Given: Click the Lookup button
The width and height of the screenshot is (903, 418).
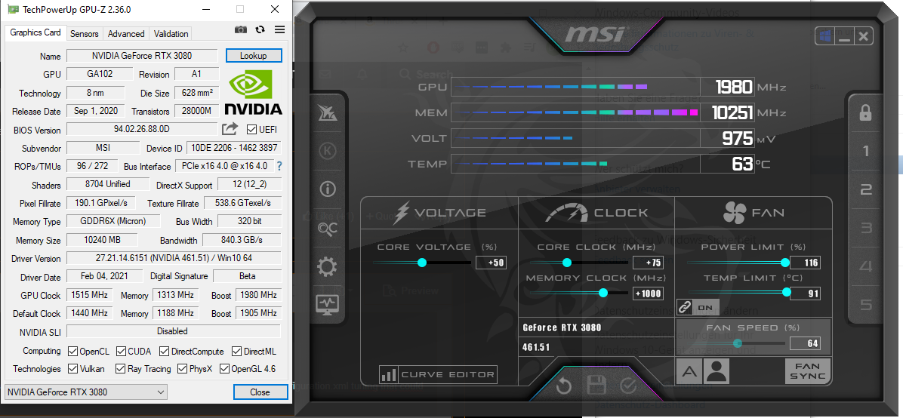Looking at the screenshot, I should pyautogui.click(x=254, y=56).
